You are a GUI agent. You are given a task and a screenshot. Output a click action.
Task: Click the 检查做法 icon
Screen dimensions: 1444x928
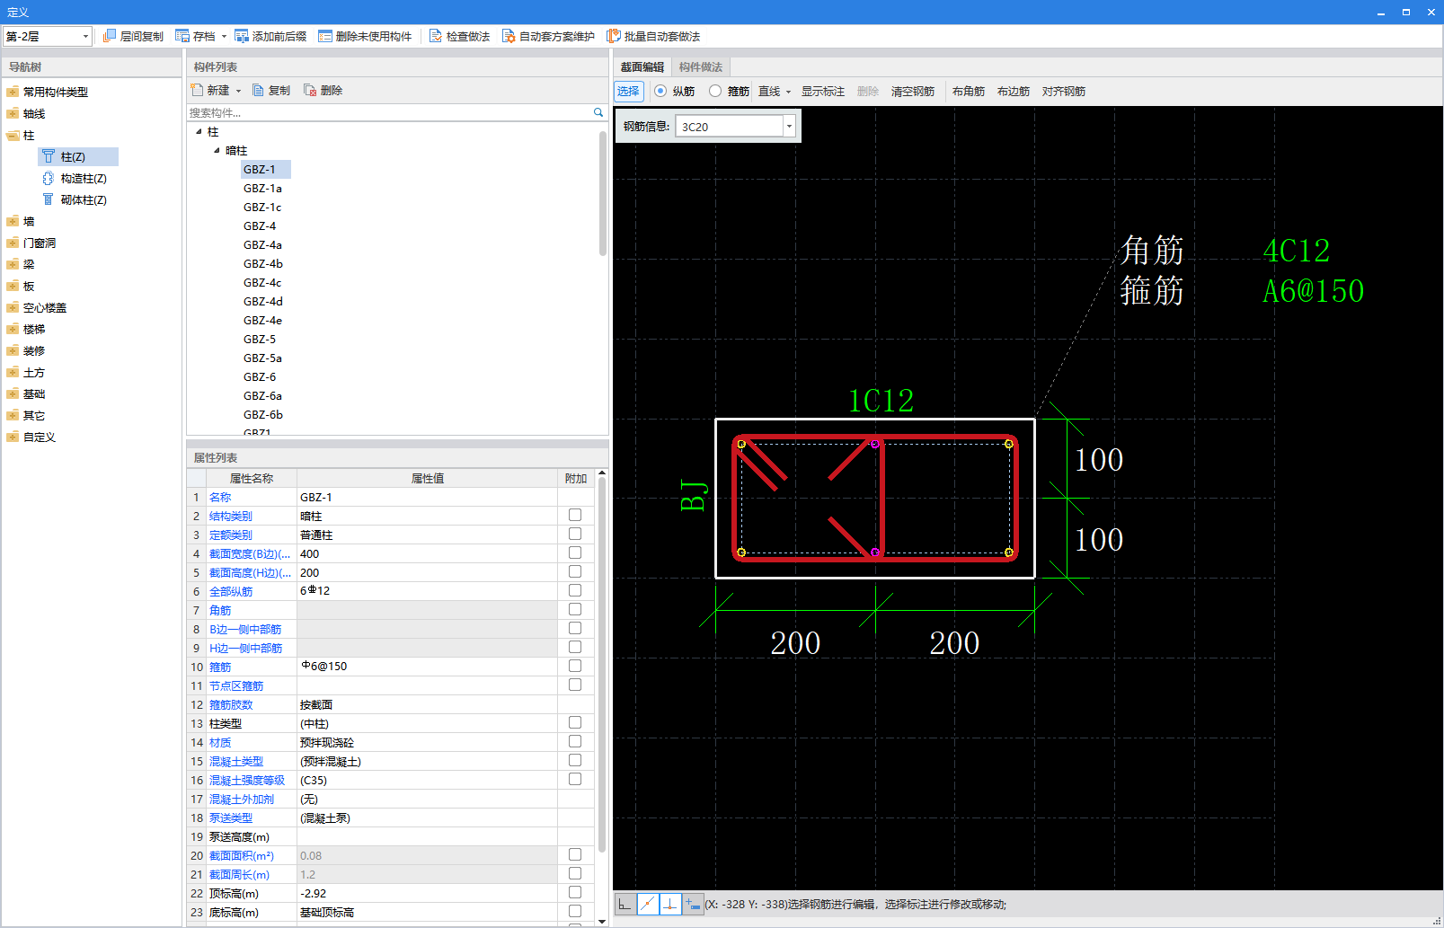point(436,36)
